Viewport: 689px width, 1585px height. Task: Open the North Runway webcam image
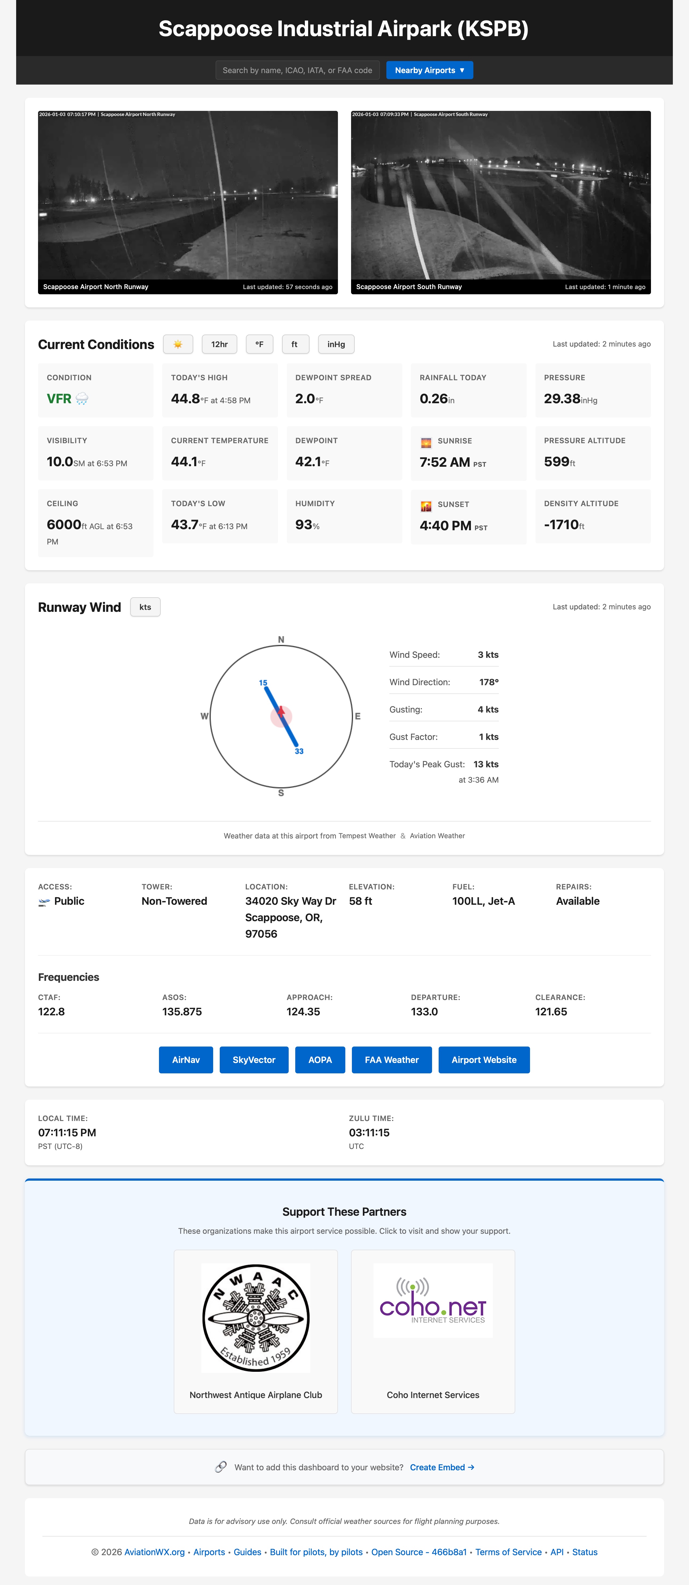pyautogui.click(x=188, y=196)
